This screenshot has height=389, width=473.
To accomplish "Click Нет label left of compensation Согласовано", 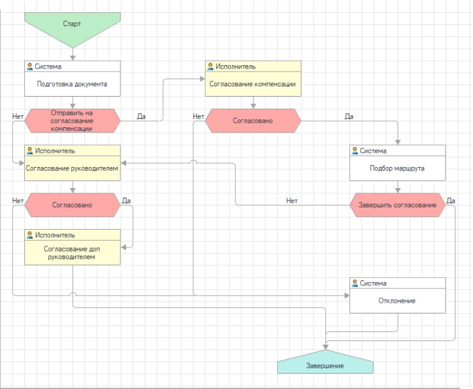I will [x=198, y=116].
